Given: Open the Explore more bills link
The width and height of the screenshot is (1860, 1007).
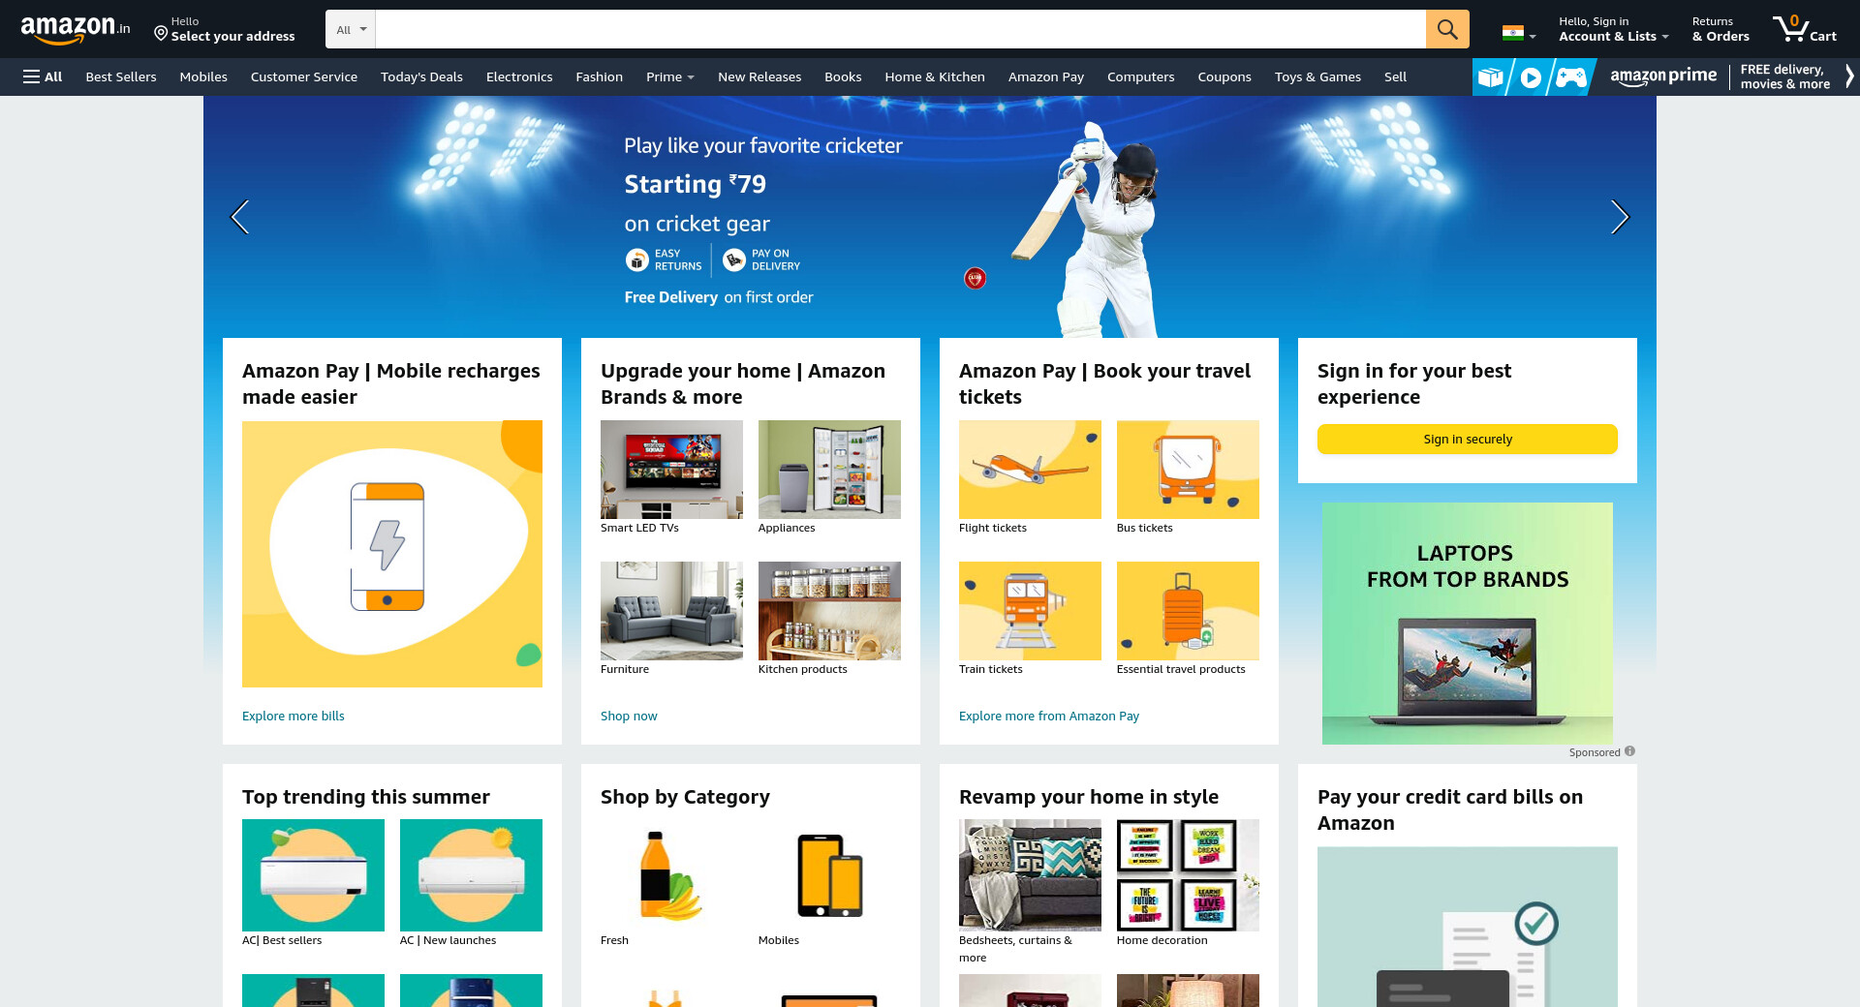Looking at the screenshot, I should click(293, 716).
